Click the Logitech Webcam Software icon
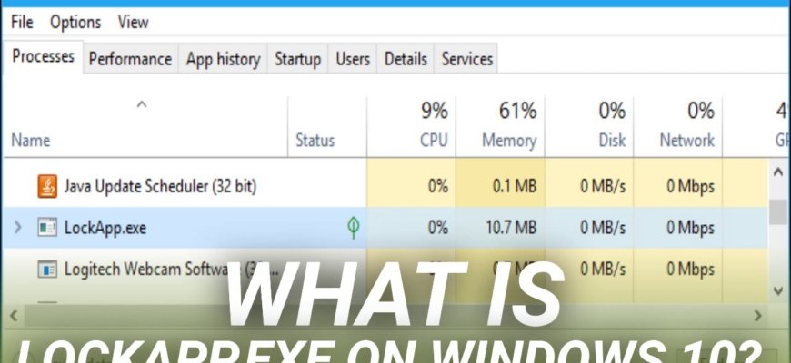Screen dimensions: 791x363 coord(47,270)
